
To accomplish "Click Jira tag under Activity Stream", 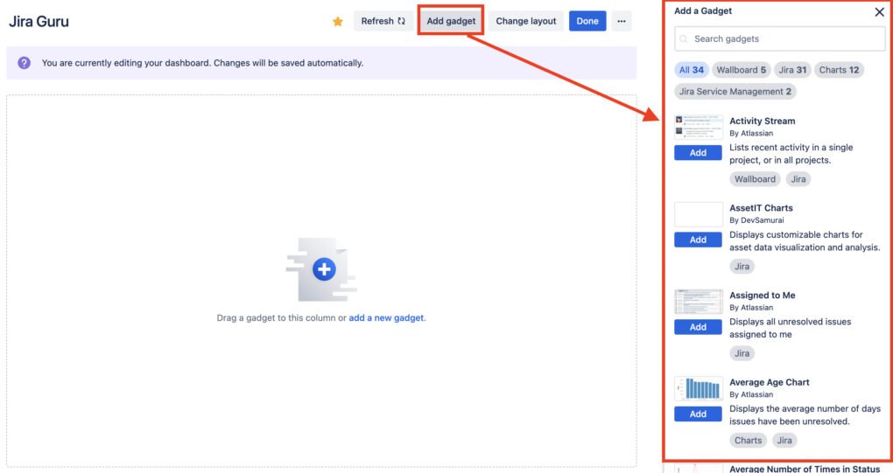I will click(x=798, y=179).
